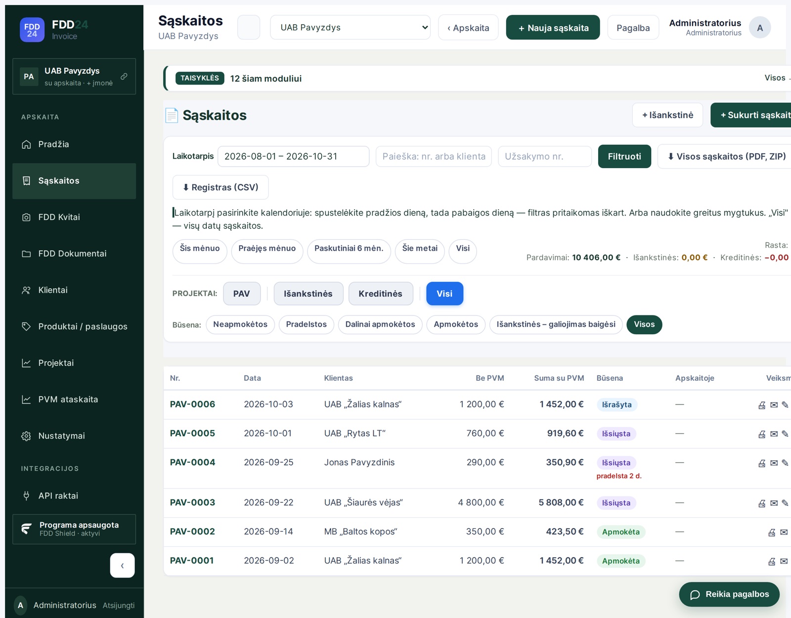Print invoice PAV-0002 using printer icon

coord(772,532)
